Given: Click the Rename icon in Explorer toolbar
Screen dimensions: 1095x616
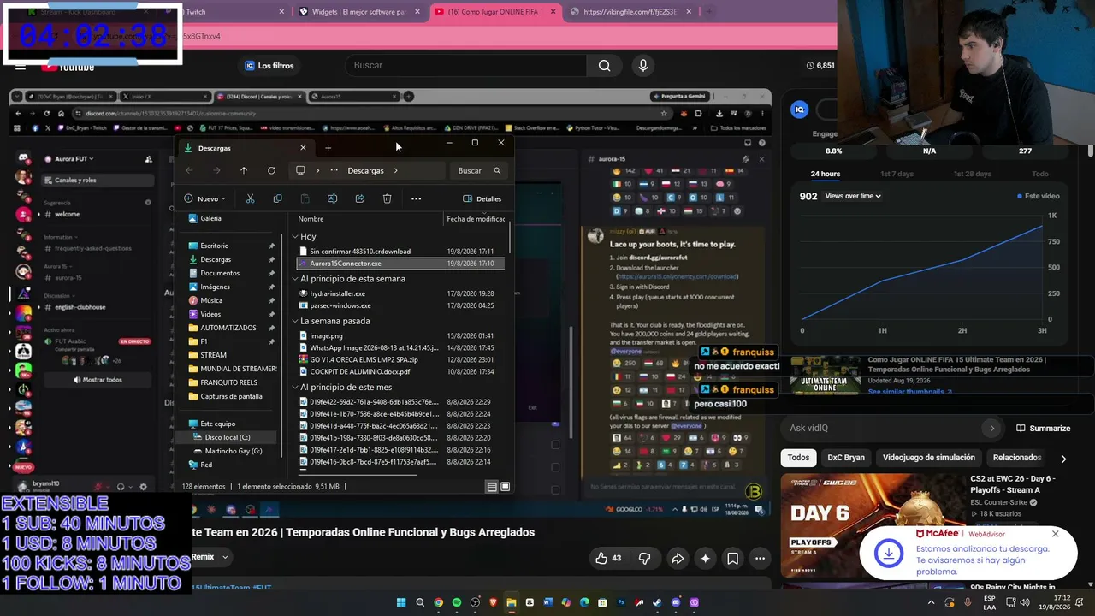Looking at the screenshot, I should [x=332, y=198].
